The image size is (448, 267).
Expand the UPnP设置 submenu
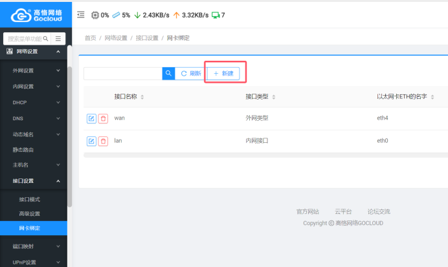pos(58,262)
